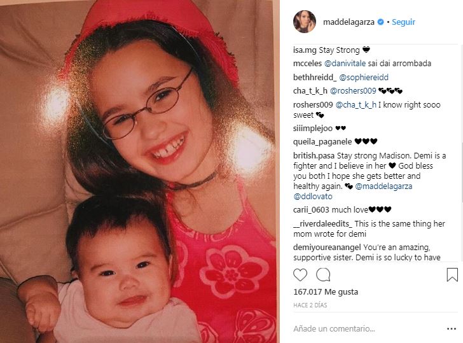Click in the Añade un comentario field
This screenshot has height=343, width=463.
(x=366, y=329)
